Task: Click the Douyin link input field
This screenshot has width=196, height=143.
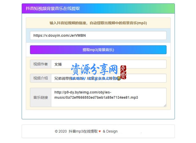Action: click(x=98, y=35)
